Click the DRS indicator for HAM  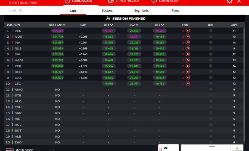pyautogui.click(x=211, y=60)
